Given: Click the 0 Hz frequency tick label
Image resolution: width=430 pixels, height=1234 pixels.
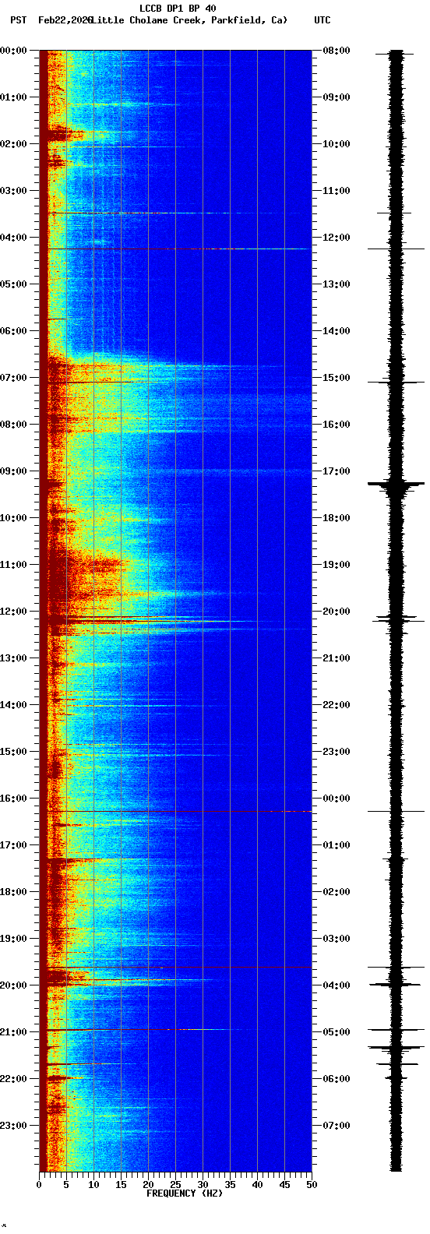Looking at the screenshot, I should tap(39, 1185).
